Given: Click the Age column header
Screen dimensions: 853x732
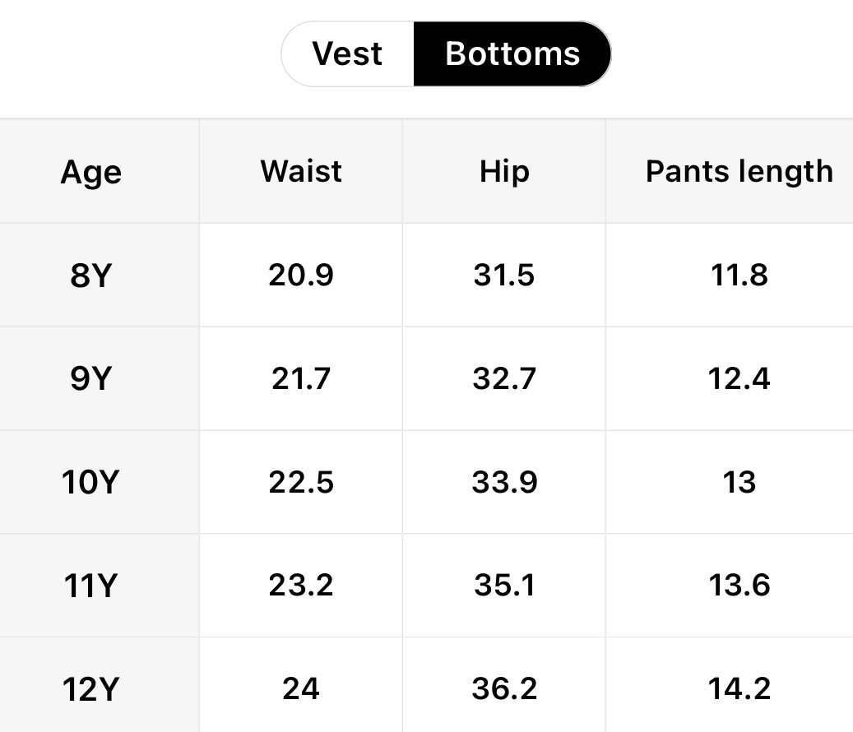Looking at the screenshot, I should (91, 173).
